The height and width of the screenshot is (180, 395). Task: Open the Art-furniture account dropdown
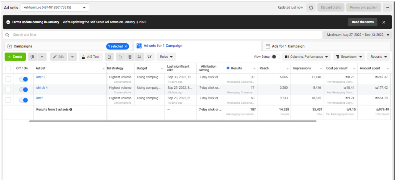[55, 8]
